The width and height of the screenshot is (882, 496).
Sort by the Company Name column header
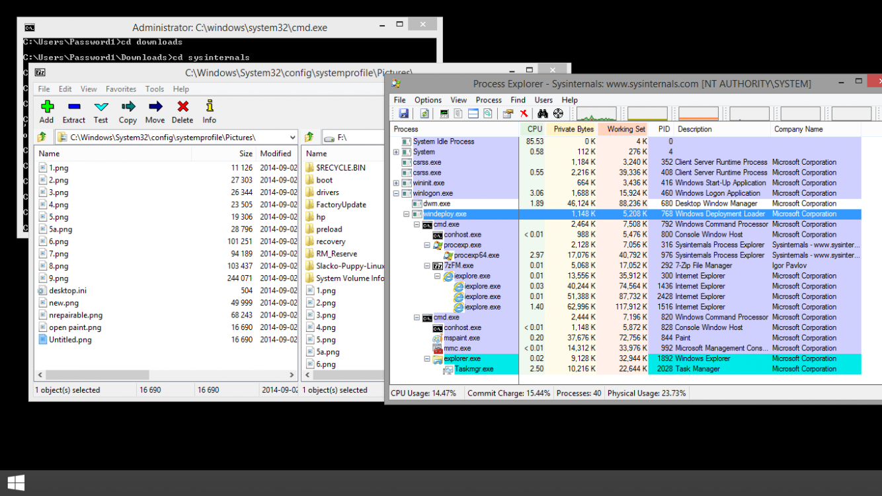click(x=816, y=129)
